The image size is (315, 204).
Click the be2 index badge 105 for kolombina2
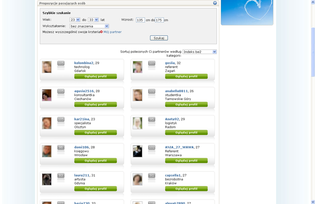(61, 63)
